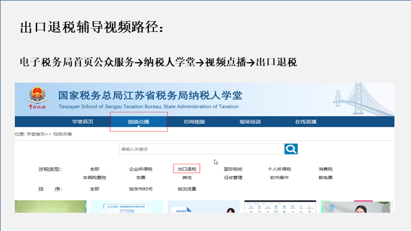
Task: Filter videos by 车辆购置税
Action: tap(95, 177)
